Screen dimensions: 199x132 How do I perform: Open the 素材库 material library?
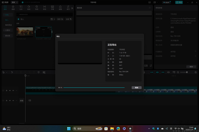tap(8, 36)
